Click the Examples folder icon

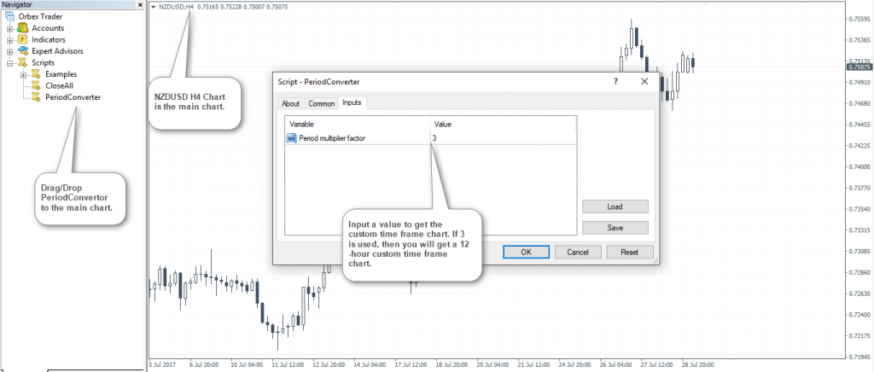point(36,74)
